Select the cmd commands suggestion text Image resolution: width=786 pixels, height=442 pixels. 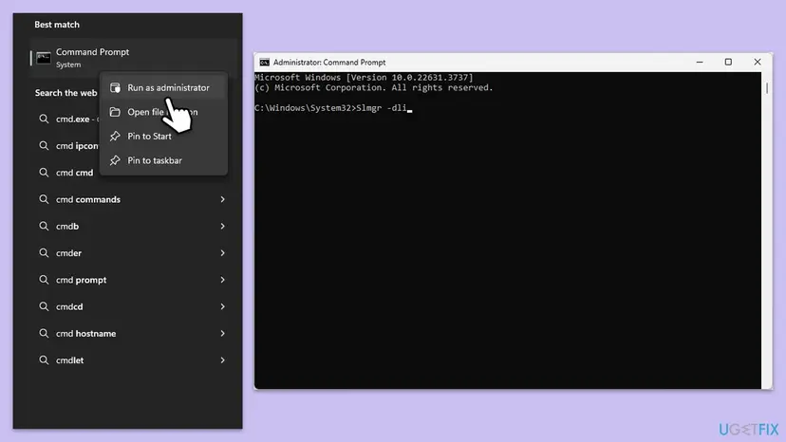point(88,199)
